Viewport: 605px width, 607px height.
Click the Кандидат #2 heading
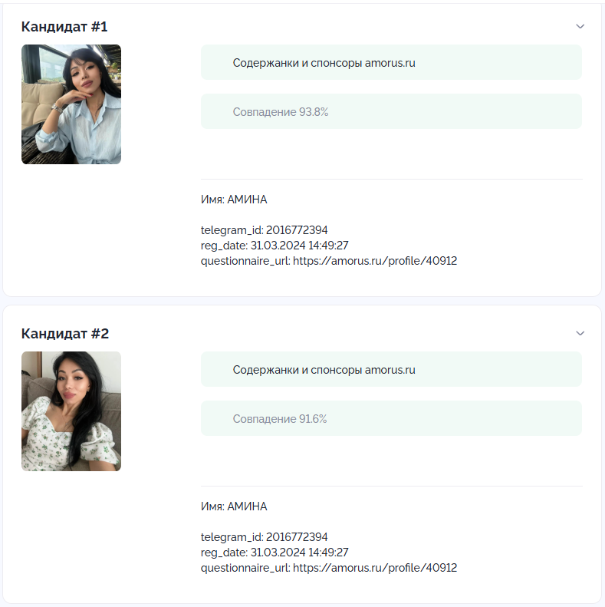pos(65,334)
